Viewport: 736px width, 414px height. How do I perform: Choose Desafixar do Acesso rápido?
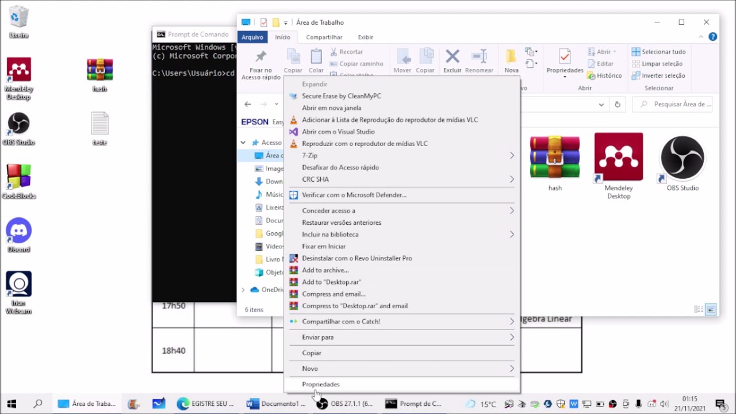402,167
